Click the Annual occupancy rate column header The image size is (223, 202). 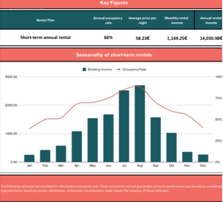tap(108, 20)
